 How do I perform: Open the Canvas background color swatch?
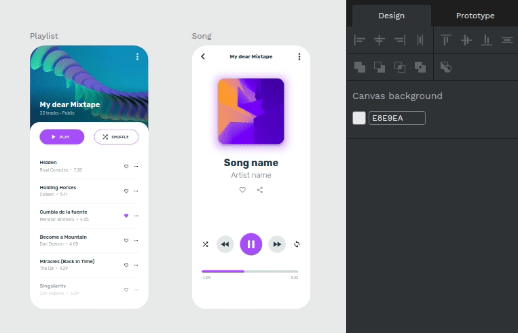click(359, 118)
